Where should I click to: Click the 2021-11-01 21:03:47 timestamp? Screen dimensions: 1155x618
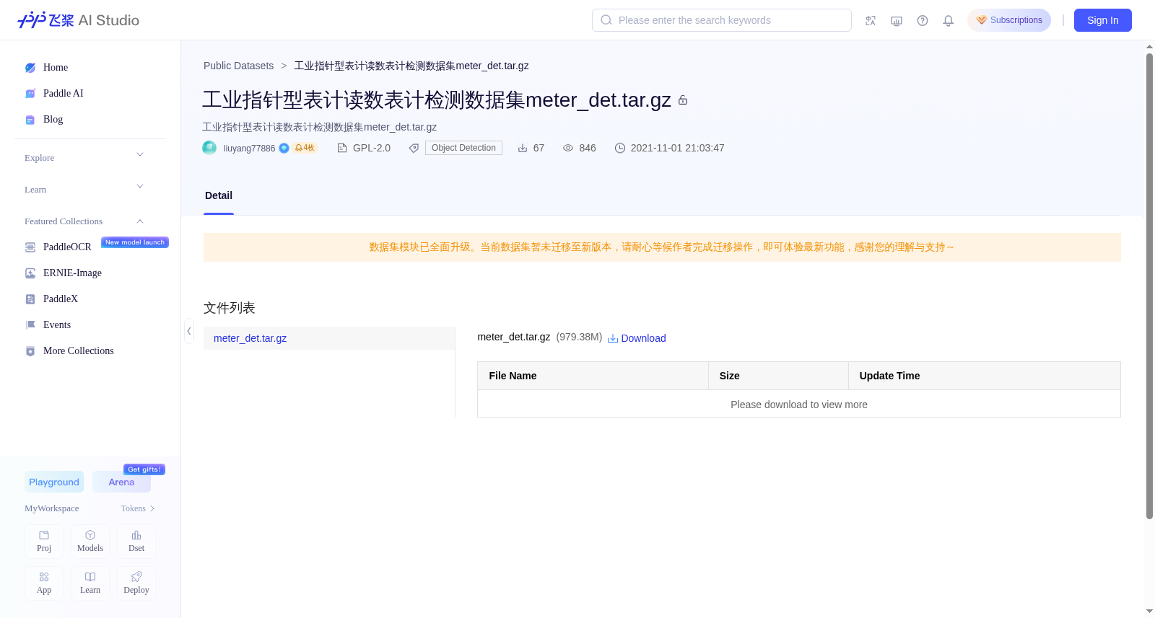(677, 148)
